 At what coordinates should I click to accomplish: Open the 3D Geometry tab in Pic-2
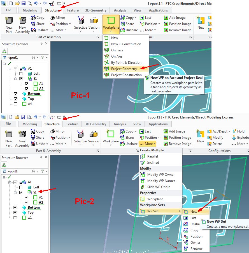coord(96,124)
